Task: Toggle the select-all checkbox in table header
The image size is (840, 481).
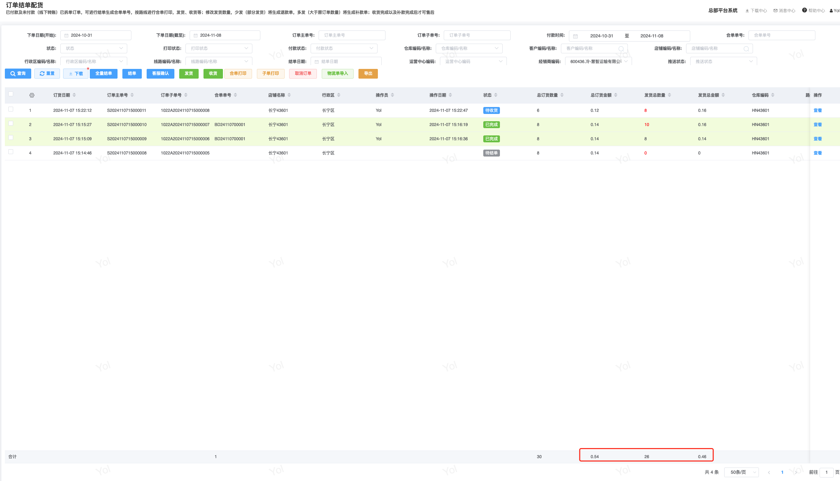Action: pos(11,94)
